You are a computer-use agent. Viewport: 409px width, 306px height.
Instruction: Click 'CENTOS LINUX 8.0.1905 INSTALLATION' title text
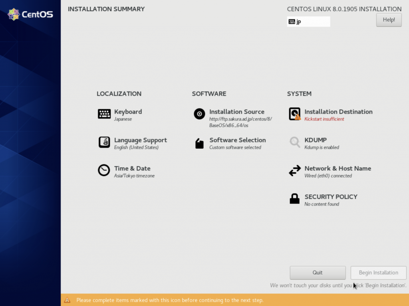[x=344, y=9]
